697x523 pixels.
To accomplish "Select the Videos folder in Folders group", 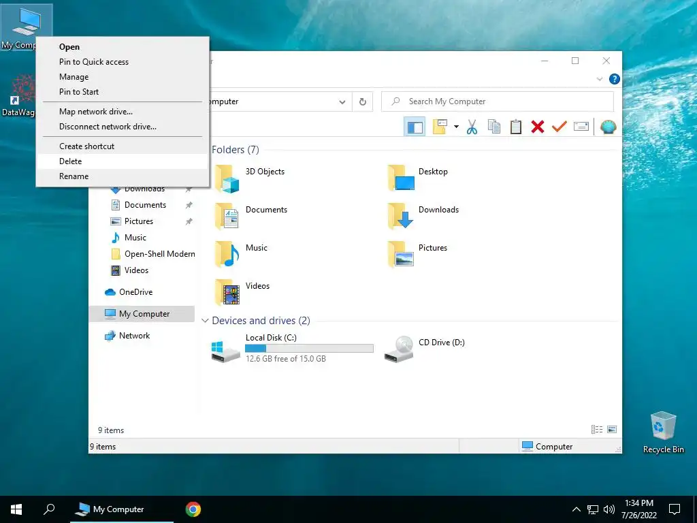I will tap(242, 293).
